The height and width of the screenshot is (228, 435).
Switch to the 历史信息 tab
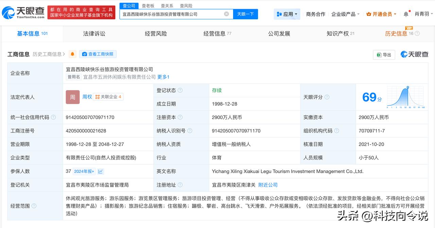pyautogui.click(x=400, y=34)
